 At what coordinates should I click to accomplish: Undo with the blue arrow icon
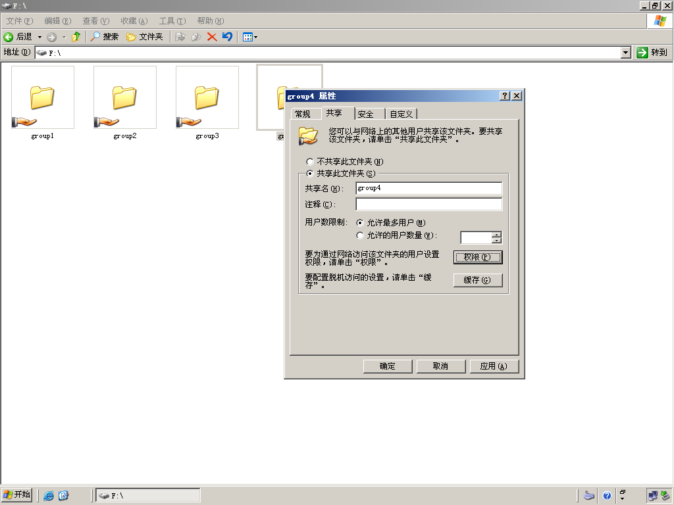pos(227,37)
